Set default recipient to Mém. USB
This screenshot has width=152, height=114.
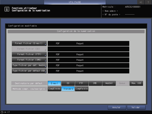[136, 83]
